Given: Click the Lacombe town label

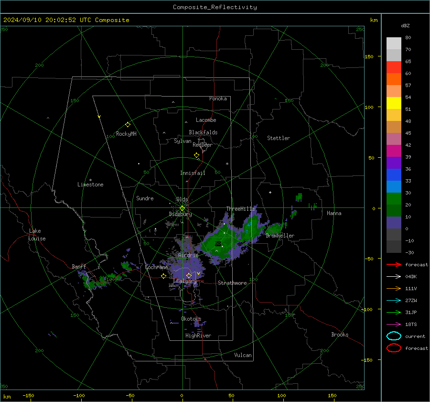Looking at the screenshot, I should coord(206,120).
